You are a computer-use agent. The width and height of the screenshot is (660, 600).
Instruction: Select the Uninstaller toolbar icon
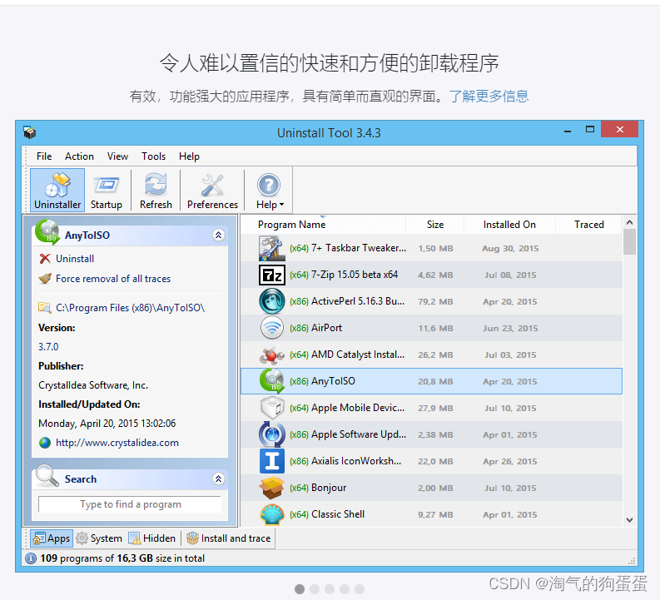coord(57,191)
